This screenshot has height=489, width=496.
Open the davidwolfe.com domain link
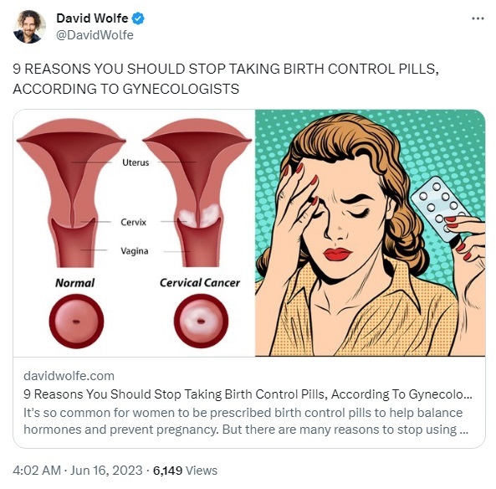pos(69,376)
